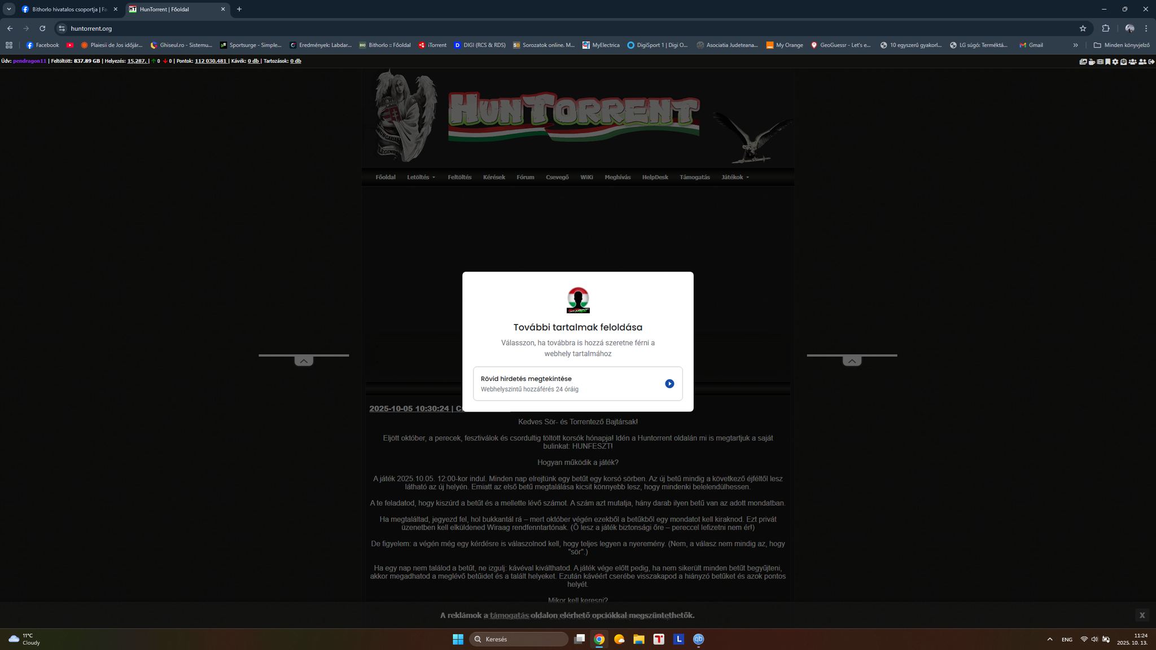The image size is (1156, 650).
Task: Open the film strip icon in status bar
Action: click(x=1100, y=62)
